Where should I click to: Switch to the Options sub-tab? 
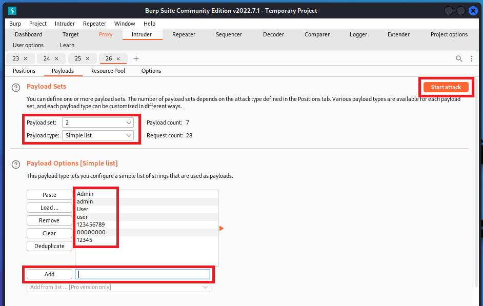click(x=151, y=71)
